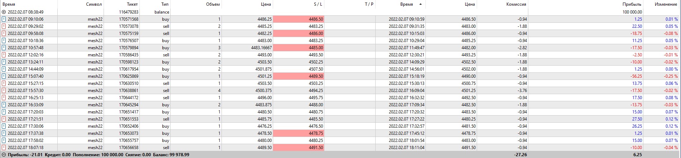This screenshot has width=681, height=158.
Task: Click the buy icon on the 17:37:38 row
Action: click(x=4, y=133)
